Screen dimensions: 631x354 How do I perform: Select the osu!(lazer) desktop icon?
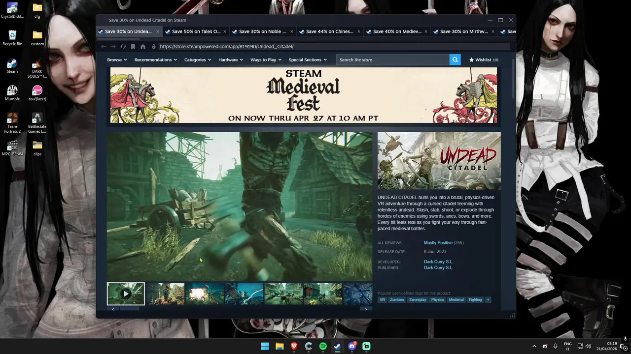(x=37, y=93)
